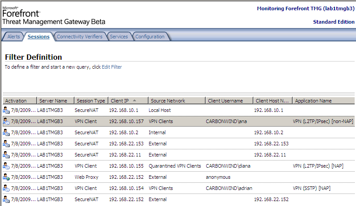Click VPN (L2TP/IPsec) [non-NAP] application cell
Image resolution: width=356 pixels, height=206 pixels.
[323, 121]
